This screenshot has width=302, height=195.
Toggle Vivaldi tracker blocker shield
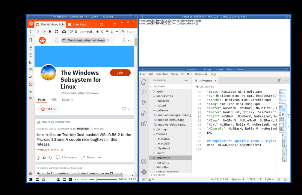point(71,31)
